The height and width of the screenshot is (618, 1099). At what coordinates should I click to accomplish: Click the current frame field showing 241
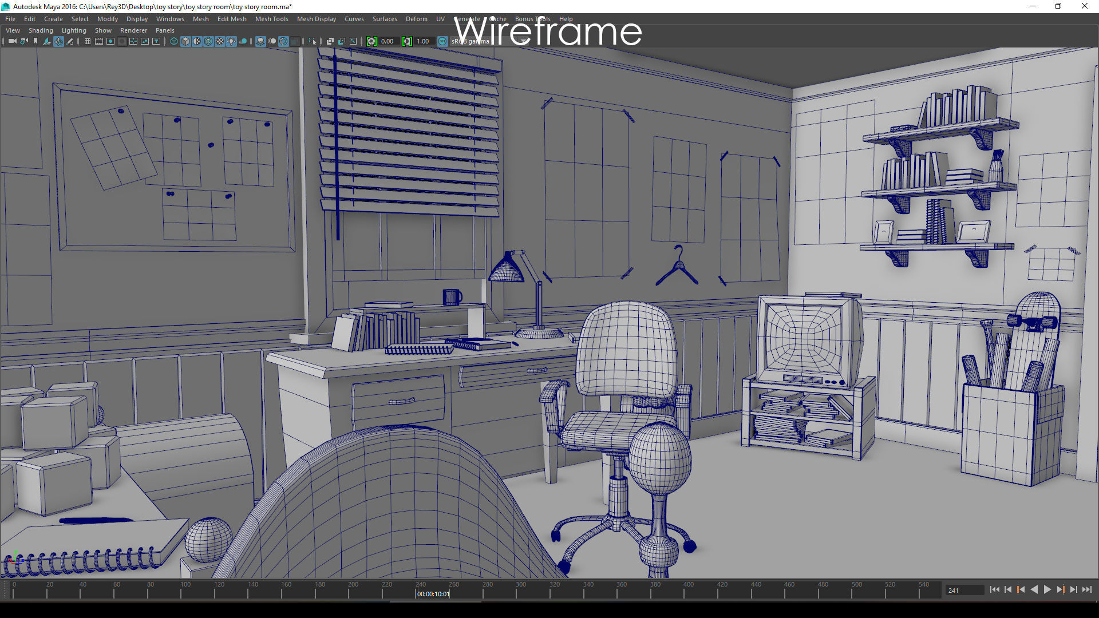tap(964, 590)
